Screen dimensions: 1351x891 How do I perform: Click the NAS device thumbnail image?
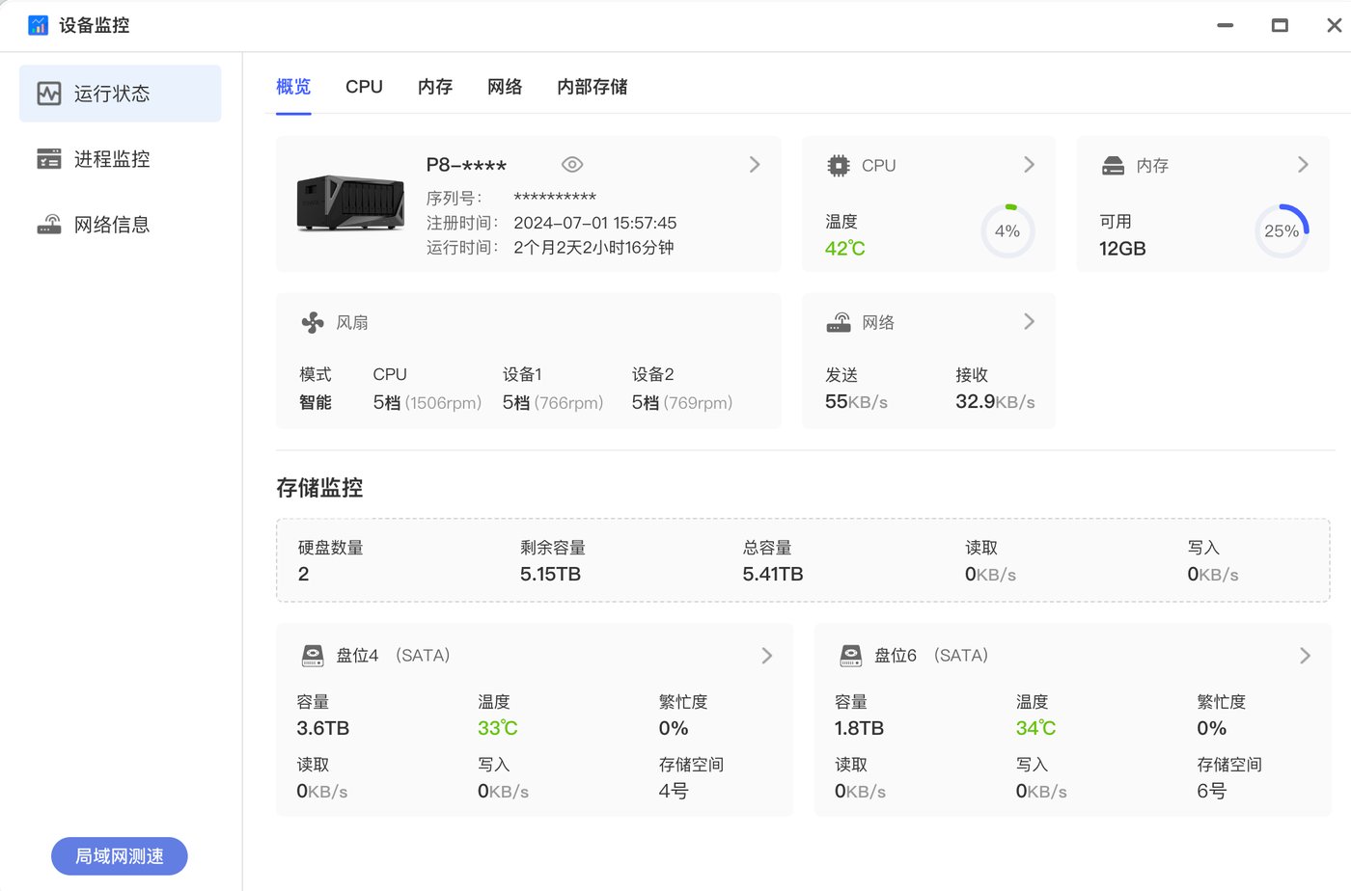click(x=350, y=203)
